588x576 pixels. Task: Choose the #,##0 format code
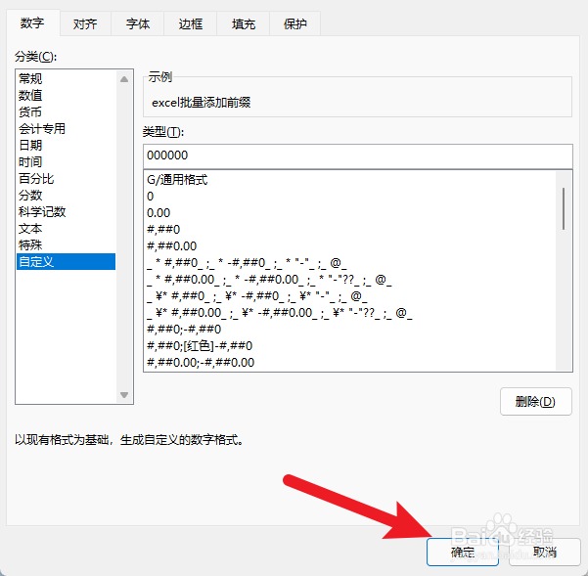coord(350,230)
